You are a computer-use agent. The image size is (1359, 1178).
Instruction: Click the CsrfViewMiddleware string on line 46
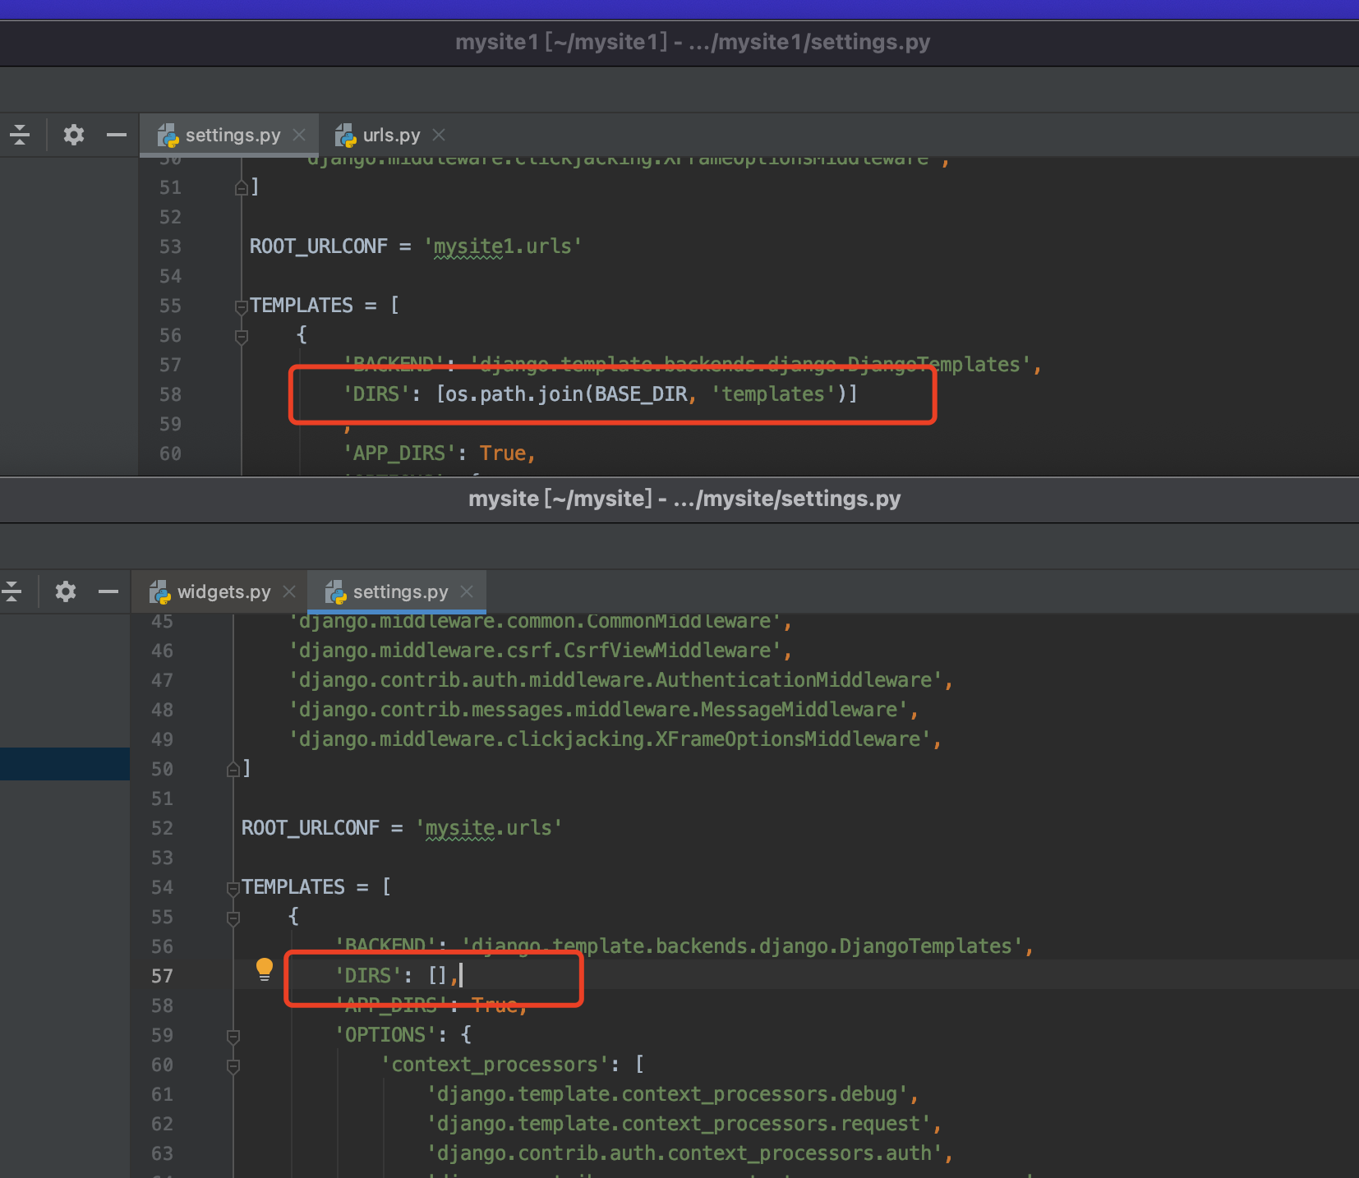(536, 651)
